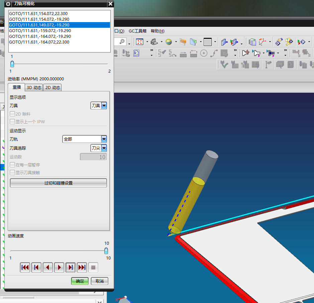Click the flashlight path illumination icon
This screenshot has height=303, width=314.
pyautogui.click(x=162, y=53)
